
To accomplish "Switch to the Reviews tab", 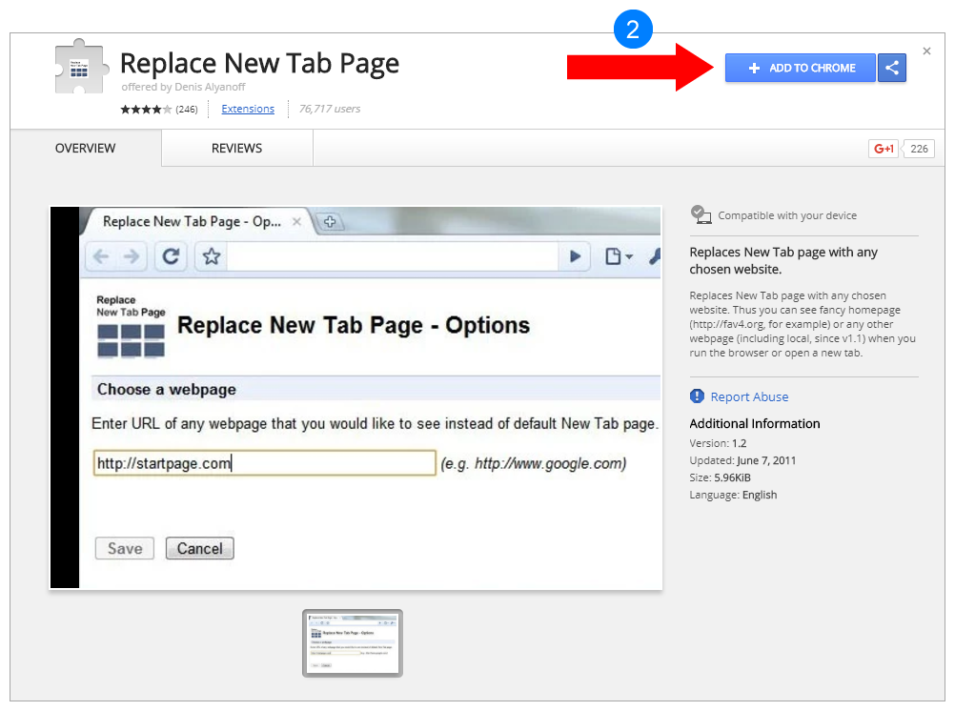I will pyautogui.click(x=236, y=149).
